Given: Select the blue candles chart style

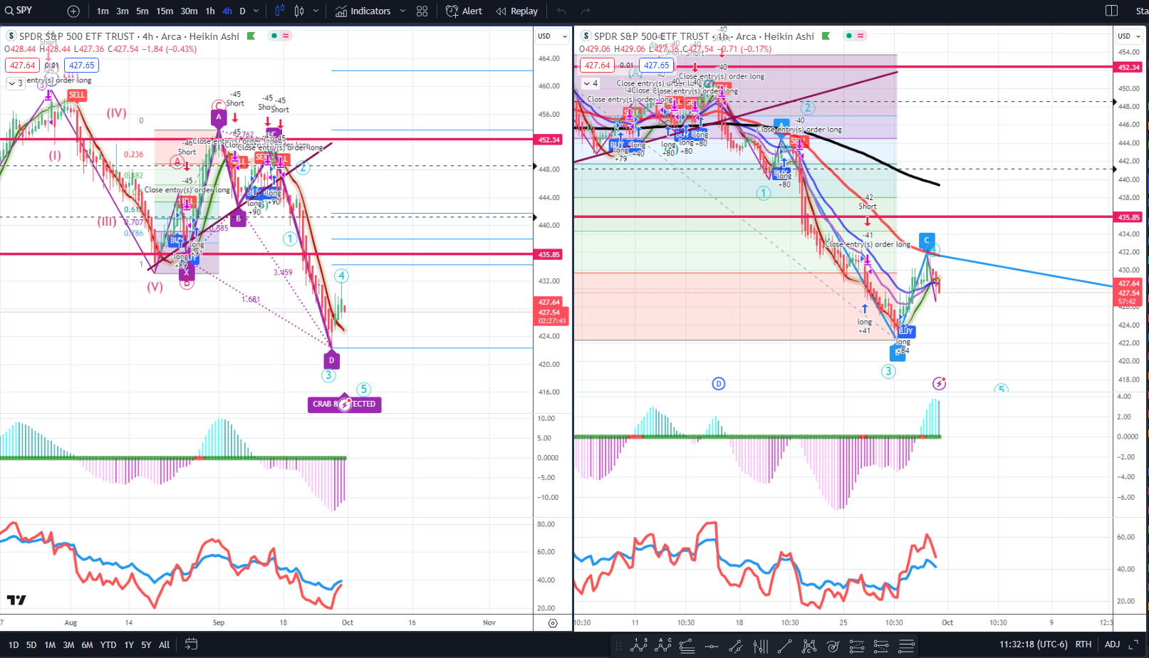Looking at the screenshot, I should click(280, 11).
